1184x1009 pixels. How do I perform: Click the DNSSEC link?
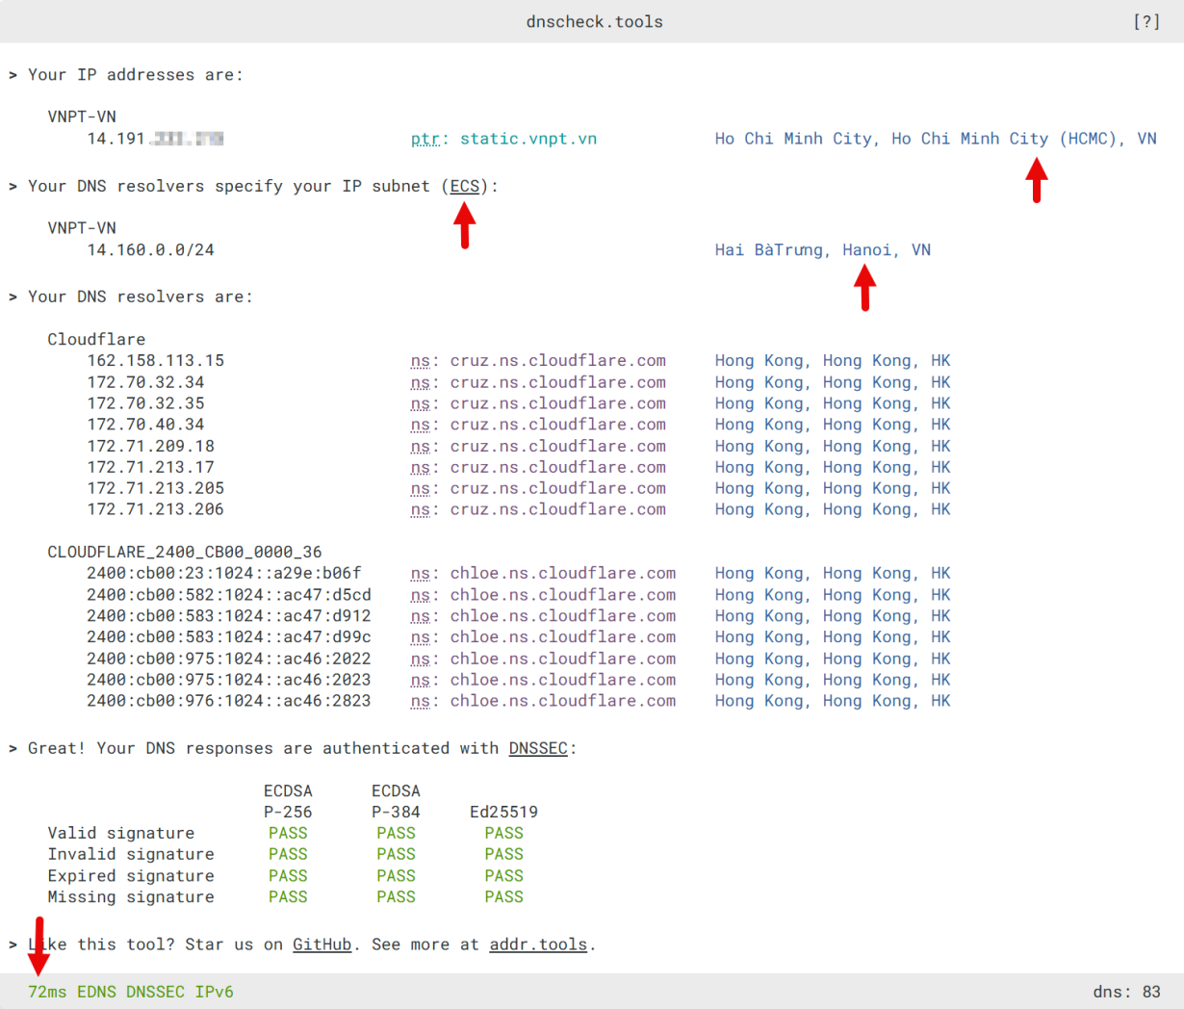pyautogui.click(x=537, y=748)
